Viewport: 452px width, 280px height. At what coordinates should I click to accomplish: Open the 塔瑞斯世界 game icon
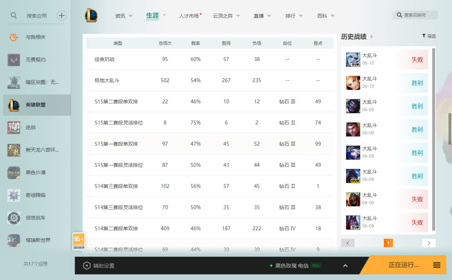[14, 241]
